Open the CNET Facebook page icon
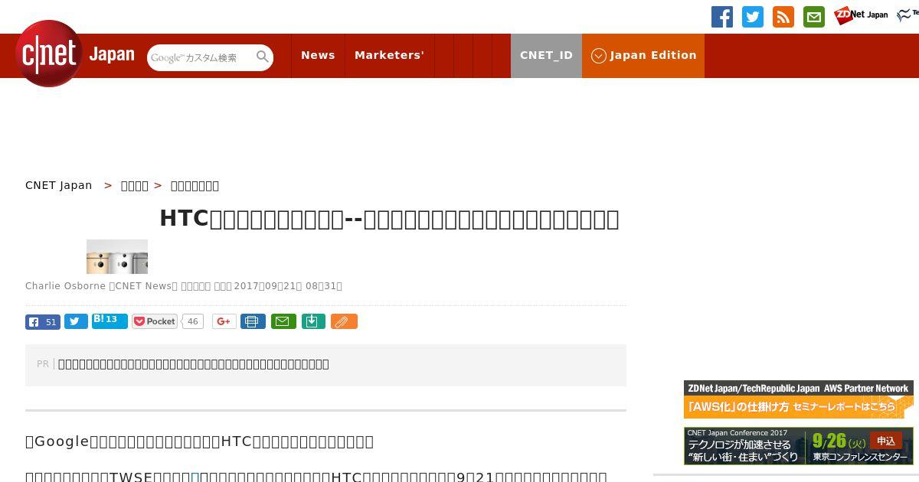The width and height of the screenshot is (919, 482). (x=722, y=17)
